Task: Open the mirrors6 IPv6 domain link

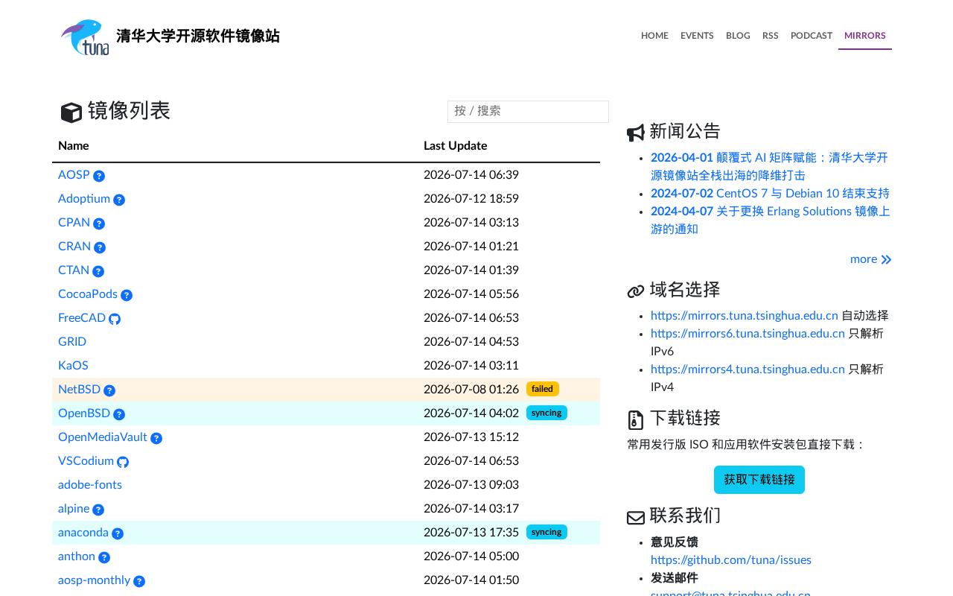Action: [x=748, y=334]
